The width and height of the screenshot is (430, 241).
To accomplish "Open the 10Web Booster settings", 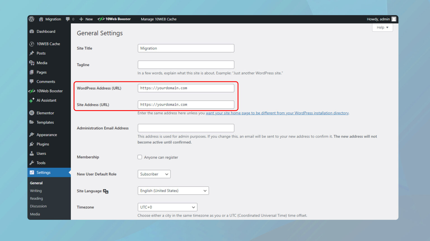I will (x=50, y=91).
